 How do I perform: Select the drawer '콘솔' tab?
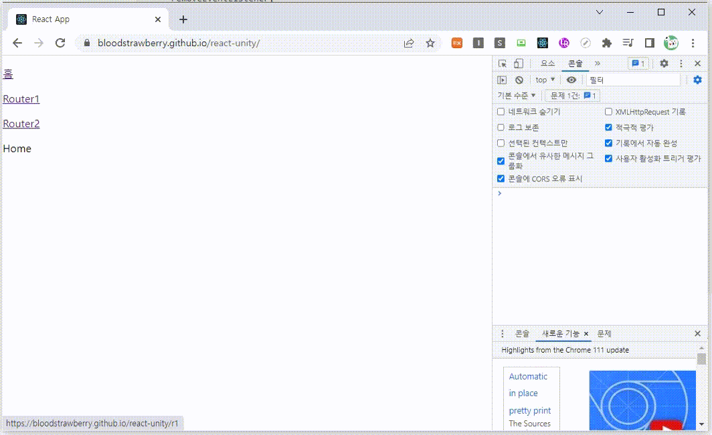click(x=522, y=334)
